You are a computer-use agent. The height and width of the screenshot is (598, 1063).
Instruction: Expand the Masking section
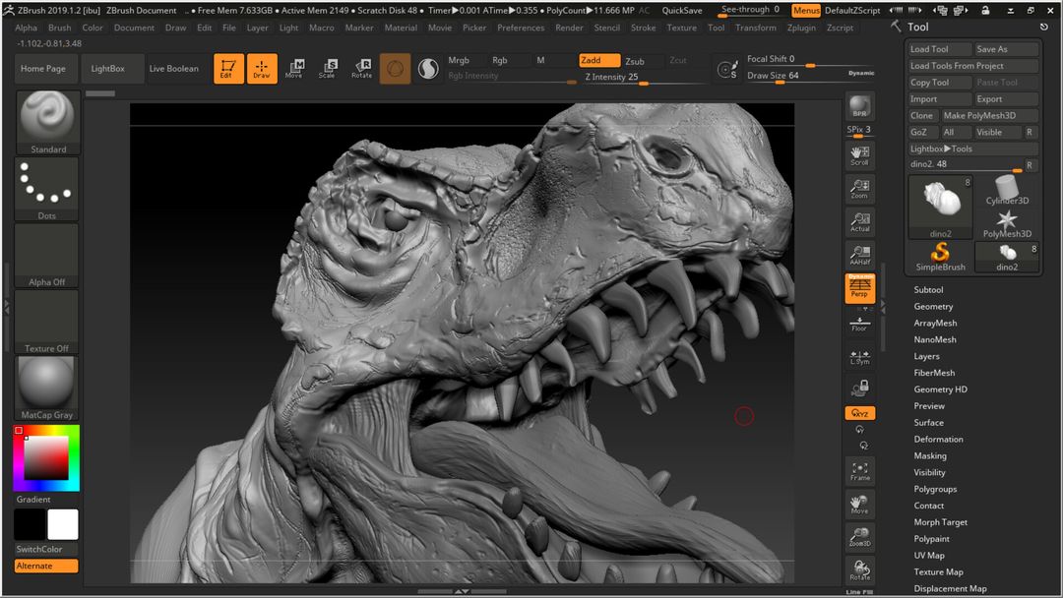click(929, 455)
